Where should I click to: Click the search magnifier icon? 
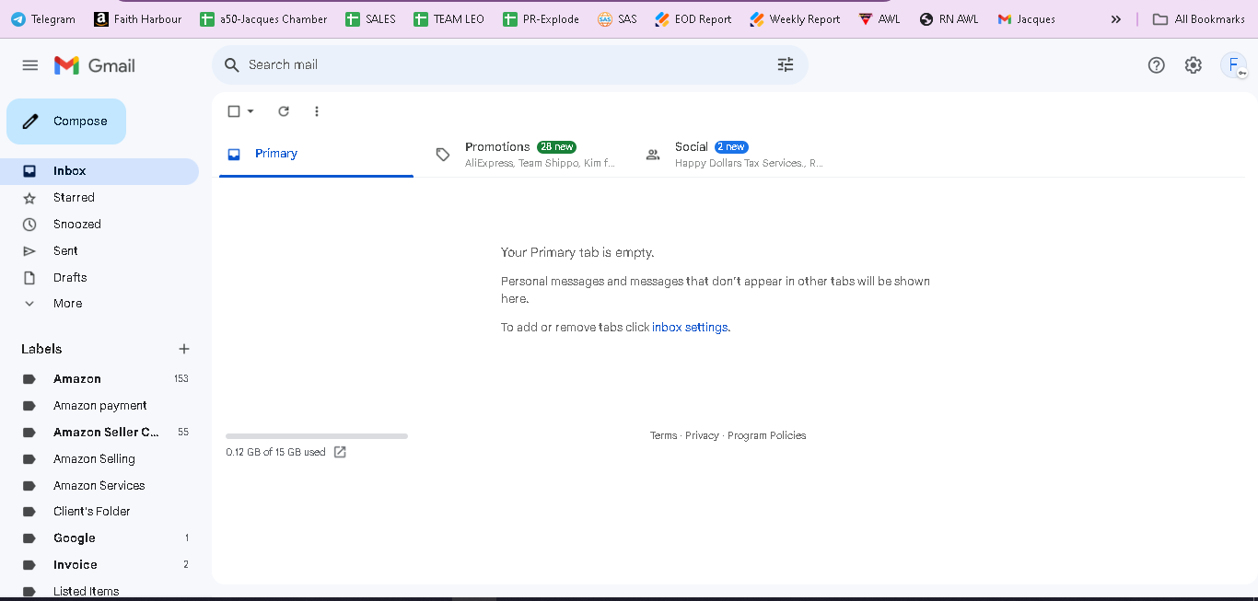232,64
